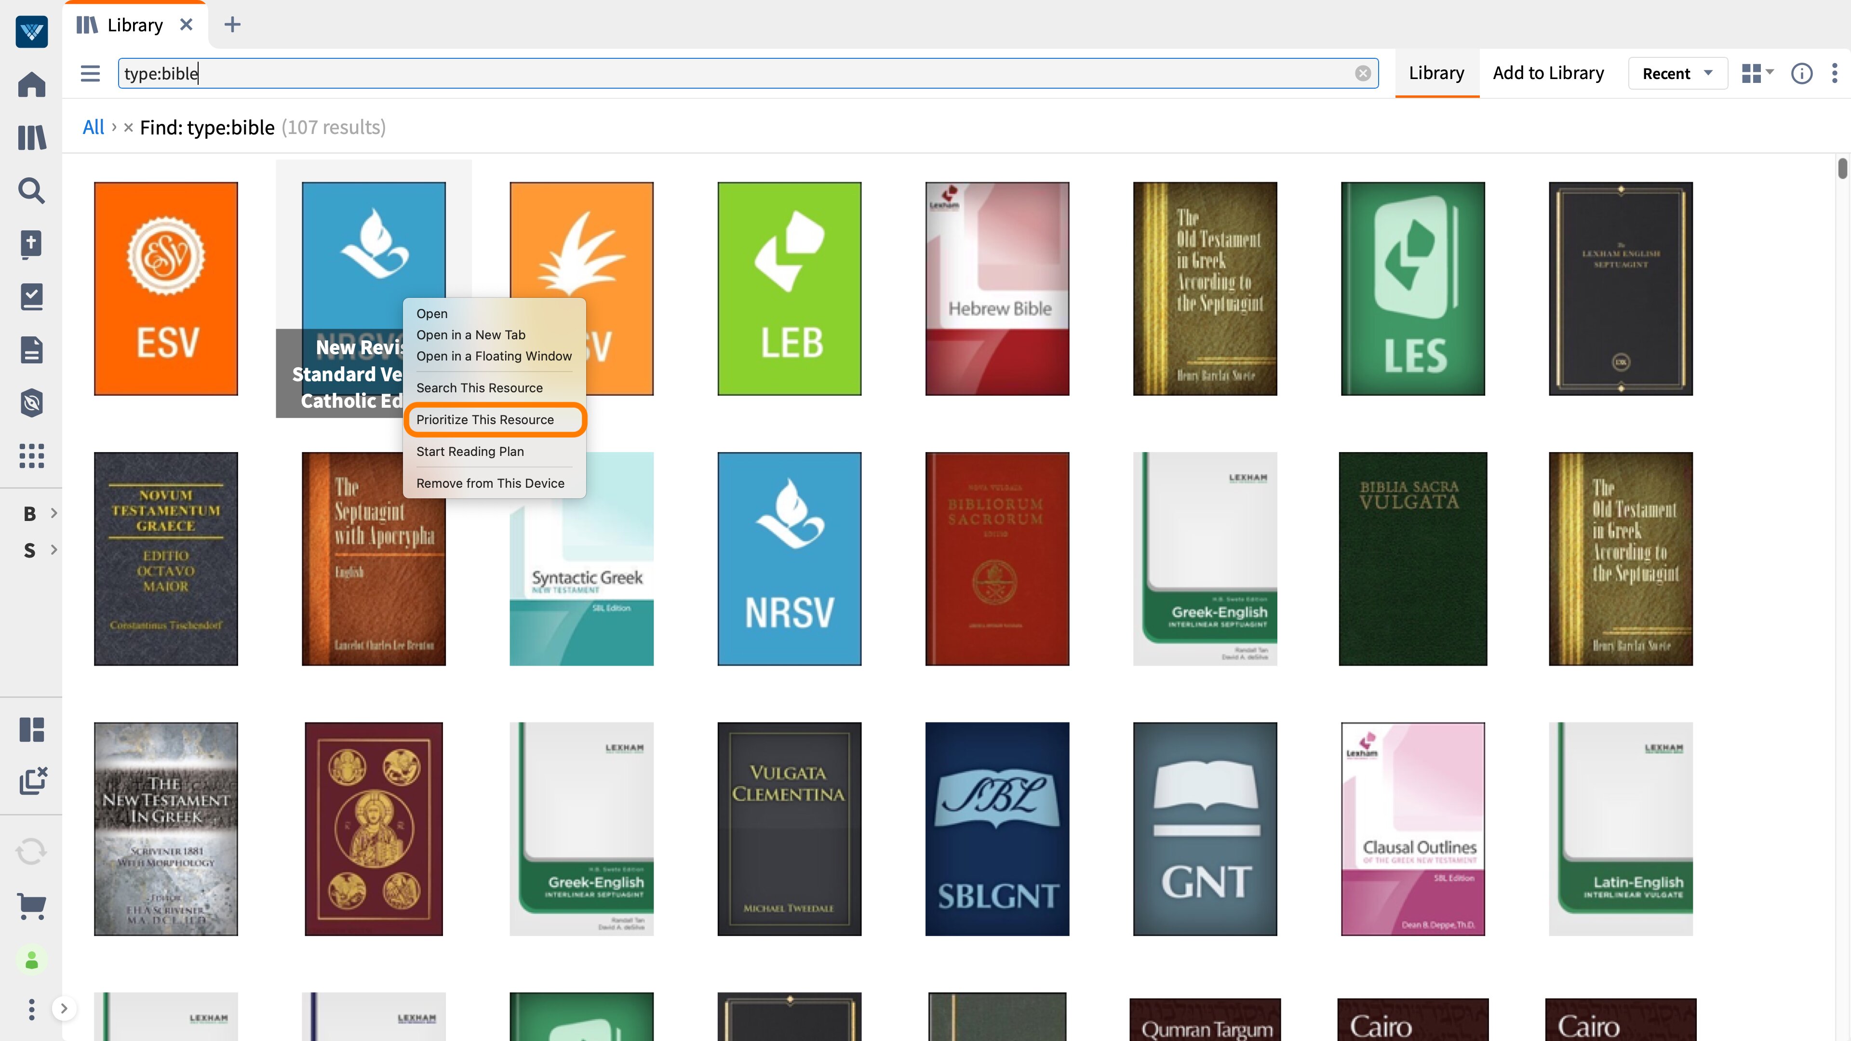The image size is (1851, 1041).
Task: Add a new tab with plus icon
Action: click(232, 25)
